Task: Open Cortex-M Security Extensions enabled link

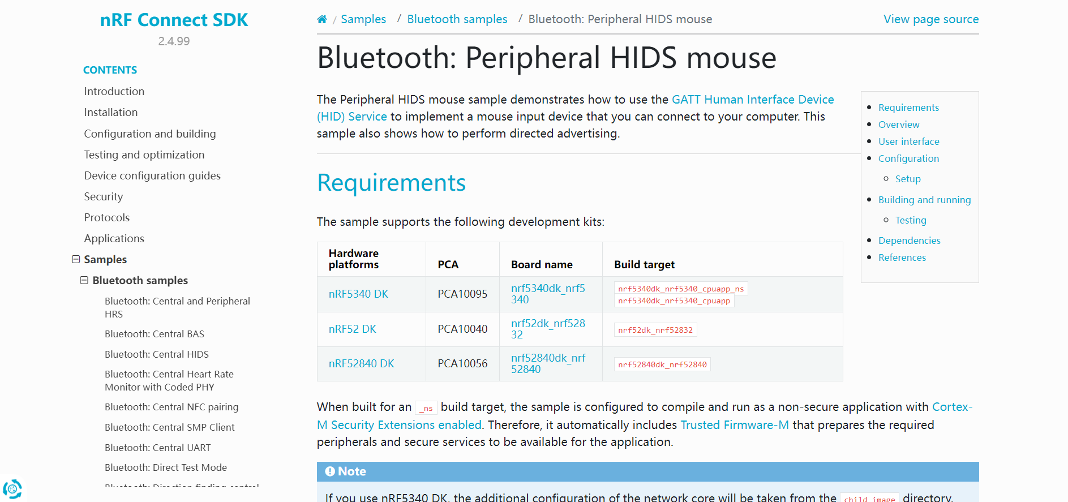Action: click(x=645, y=416)
